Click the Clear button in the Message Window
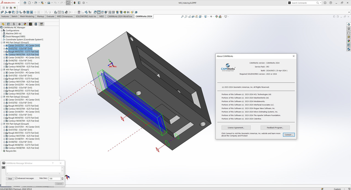This screenshot has height=190, width=351. point(10,179)
